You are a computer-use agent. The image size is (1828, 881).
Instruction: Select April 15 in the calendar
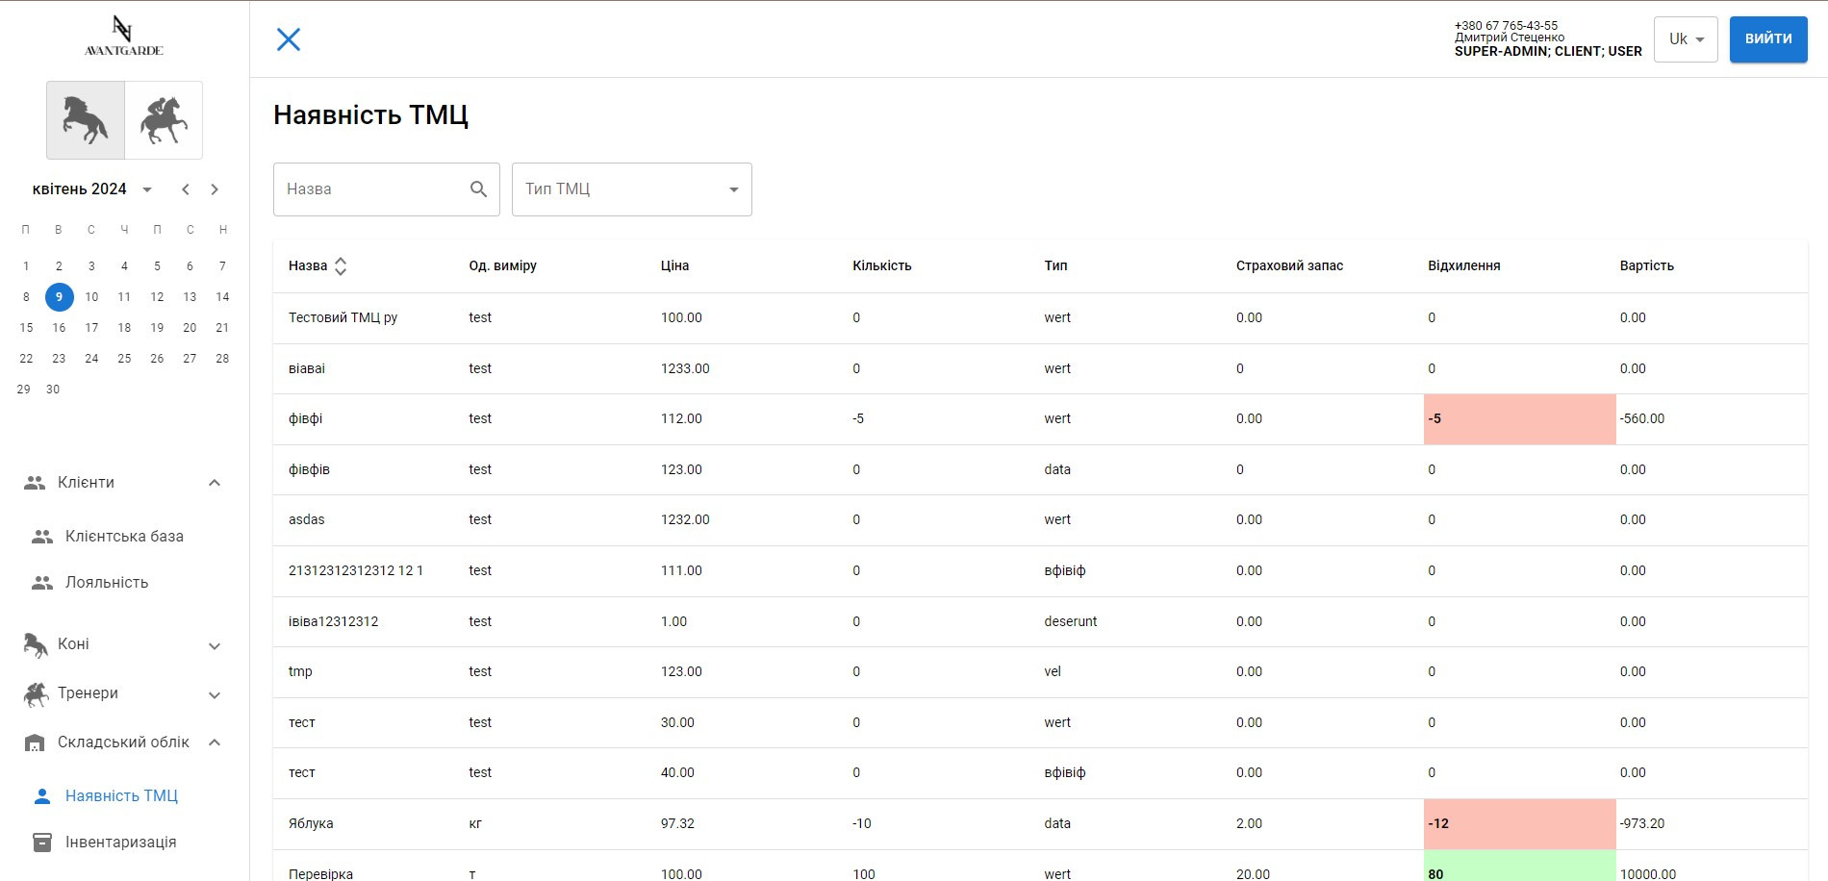tap(26, 328)
